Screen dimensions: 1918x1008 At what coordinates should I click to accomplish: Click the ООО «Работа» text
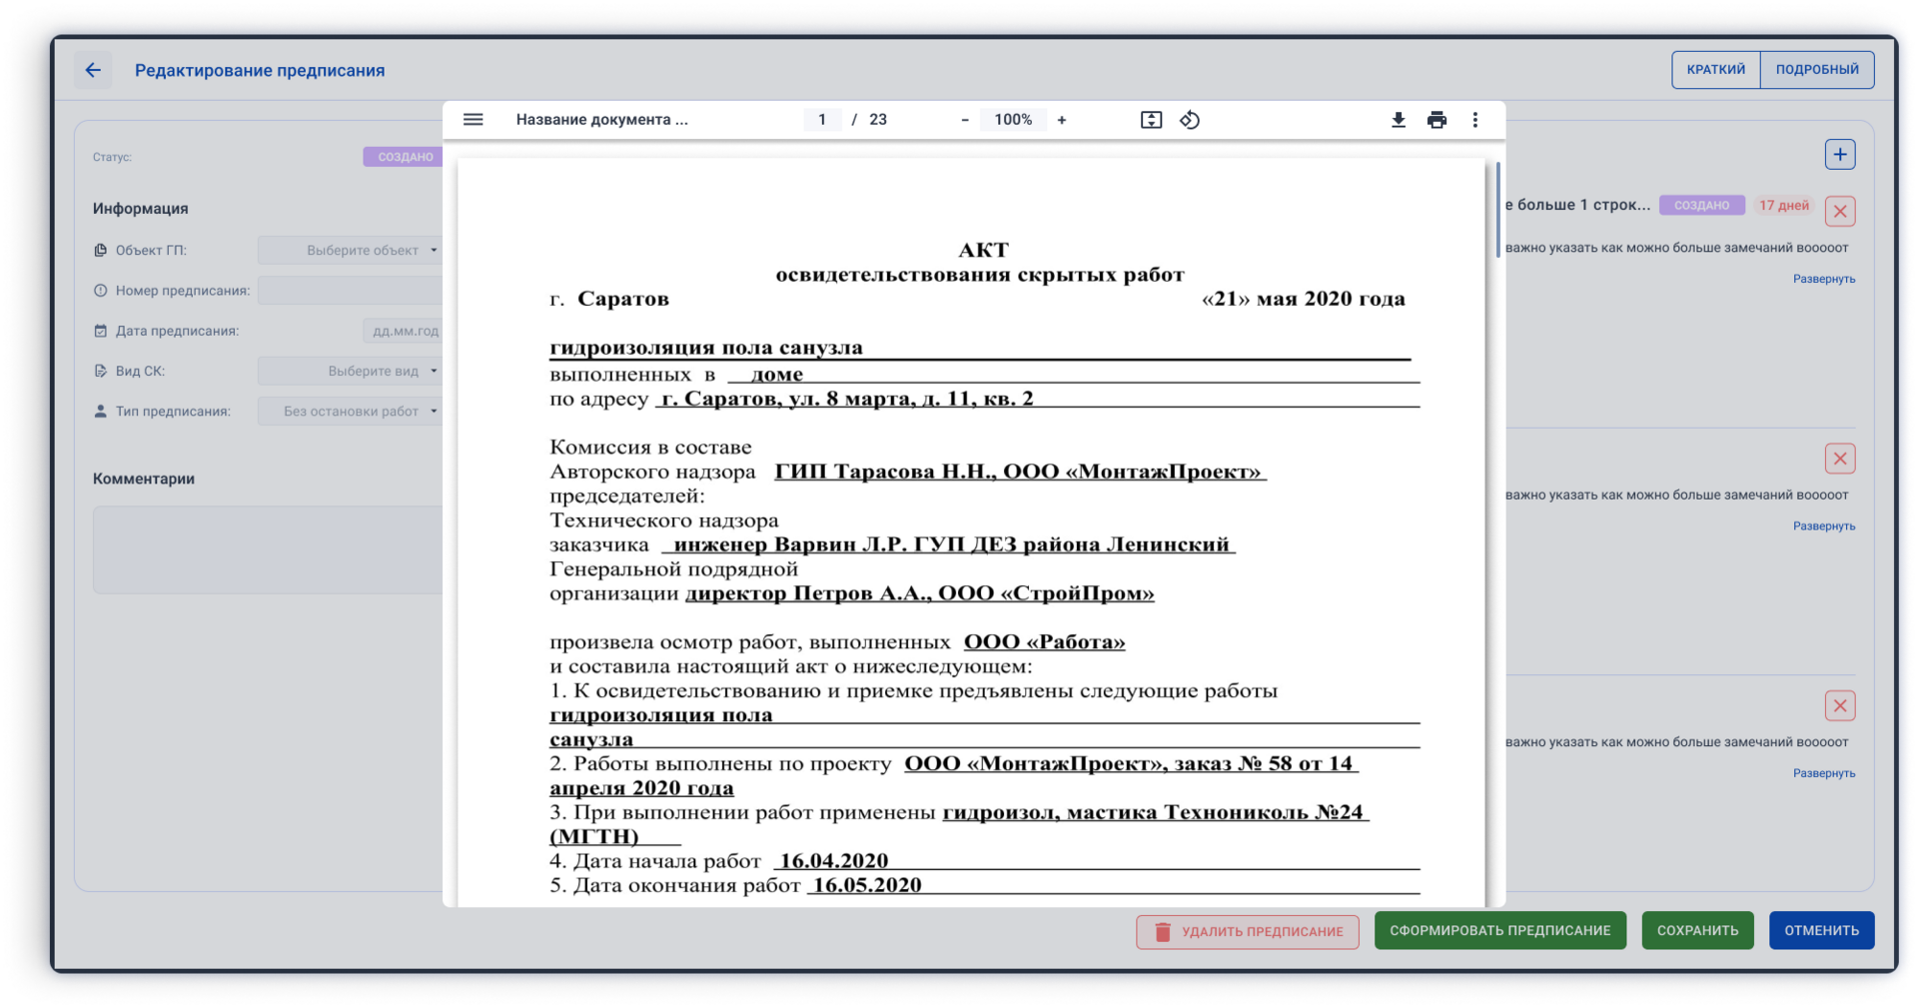pyautogui.click(x=1044, y=642)
